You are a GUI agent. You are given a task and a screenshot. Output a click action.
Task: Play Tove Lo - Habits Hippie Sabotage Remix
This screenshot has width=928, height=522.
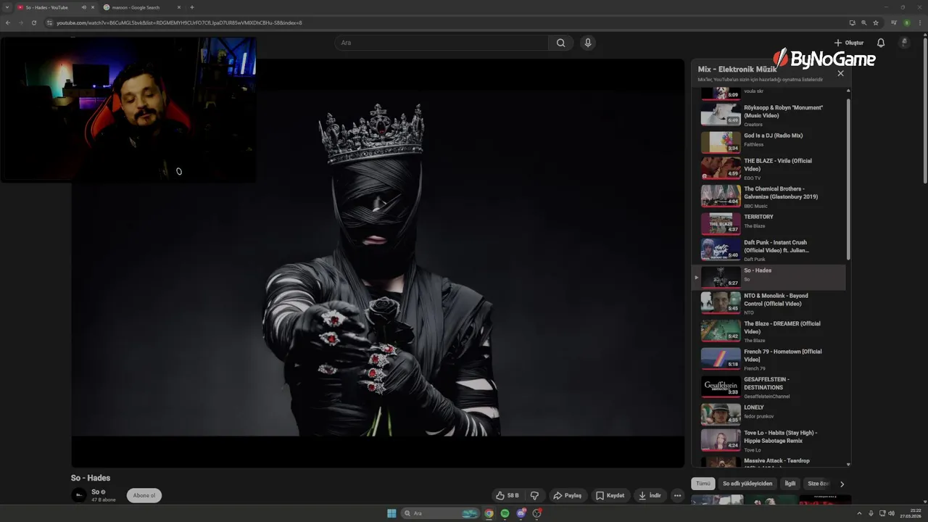click(x=768, y=441)
